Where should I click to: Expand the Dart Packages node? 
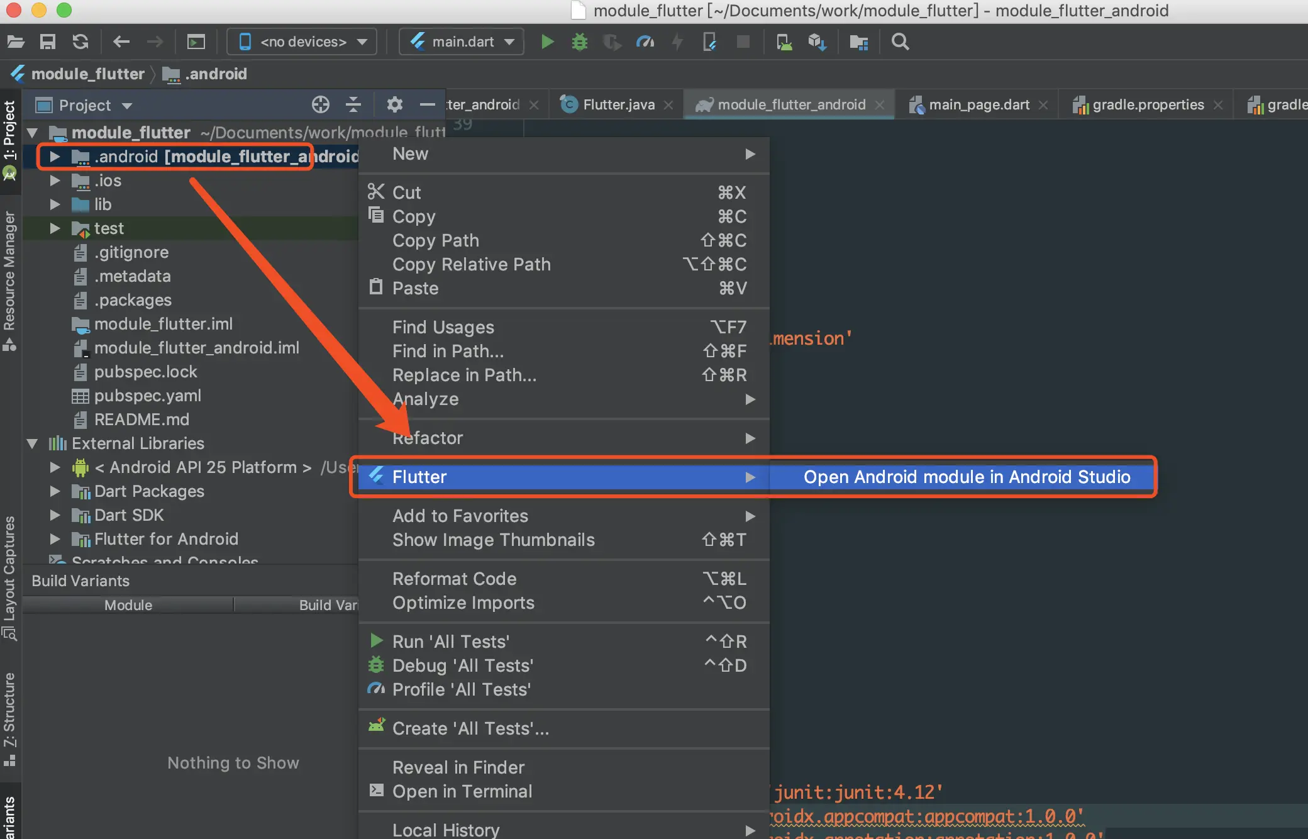55,491
